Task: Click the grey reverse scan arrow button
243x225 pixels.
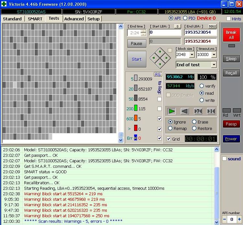Action: pyautogui.click(x=185, y=111)
